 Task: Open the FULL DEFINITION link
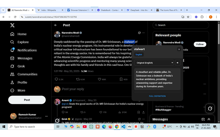click(157, 96)
